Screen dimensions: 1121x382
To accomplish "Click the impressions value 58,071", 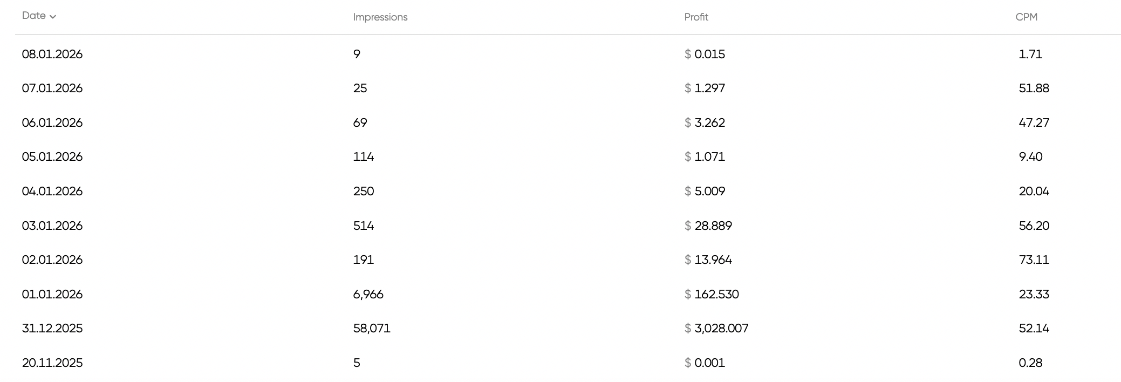I will (372, 328).
